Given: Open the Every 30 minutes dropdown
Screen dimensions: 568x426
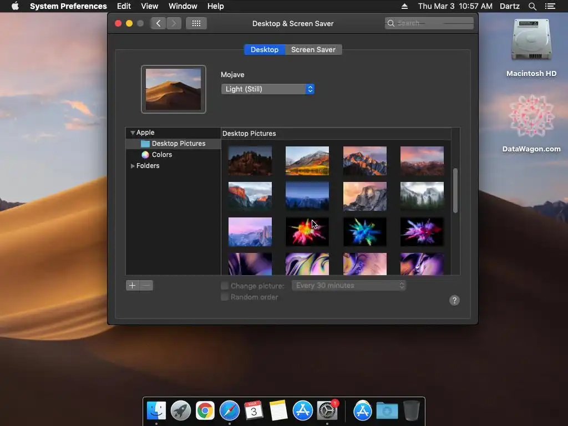Looking at the screenshot, I should 348,286.
